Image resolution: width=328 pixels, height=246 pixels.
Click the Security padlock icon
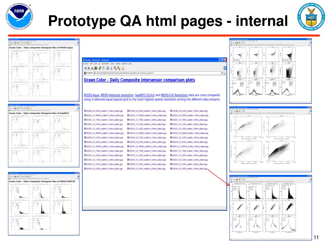coord(123,68)
